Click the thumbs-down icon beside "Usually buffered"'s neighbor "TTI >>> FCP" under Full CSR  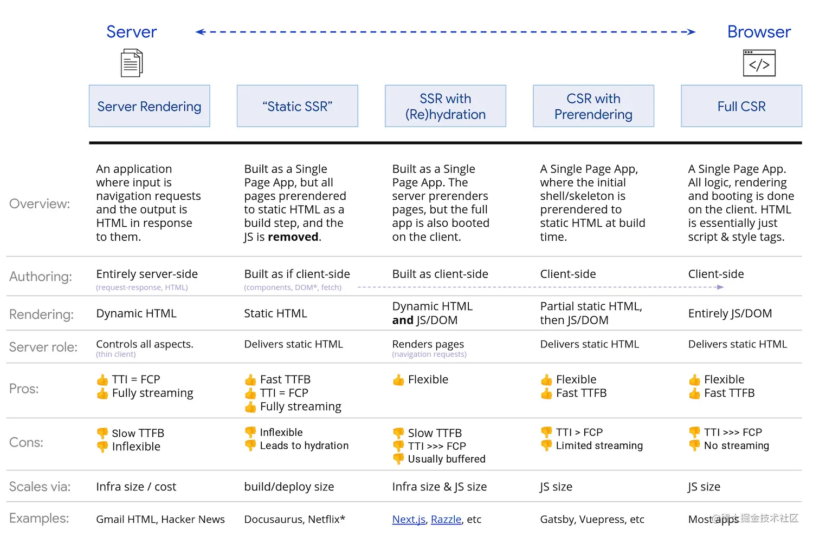click(x=694, y=432)
